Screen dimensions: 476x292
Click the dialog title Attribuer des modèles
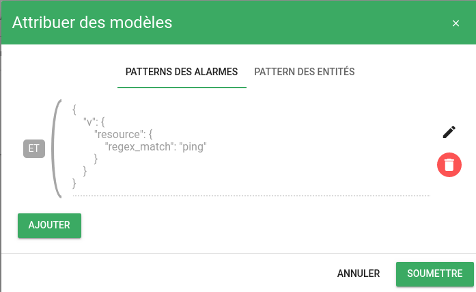click(92, 23)
